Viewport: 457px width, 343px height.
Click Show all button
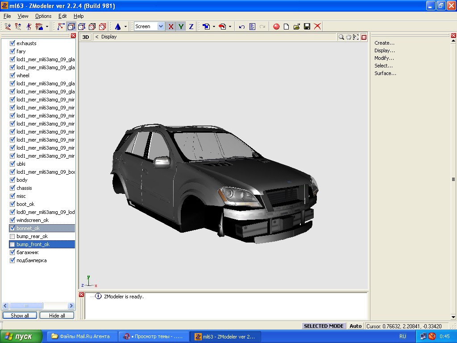click(x=20, y=316)
